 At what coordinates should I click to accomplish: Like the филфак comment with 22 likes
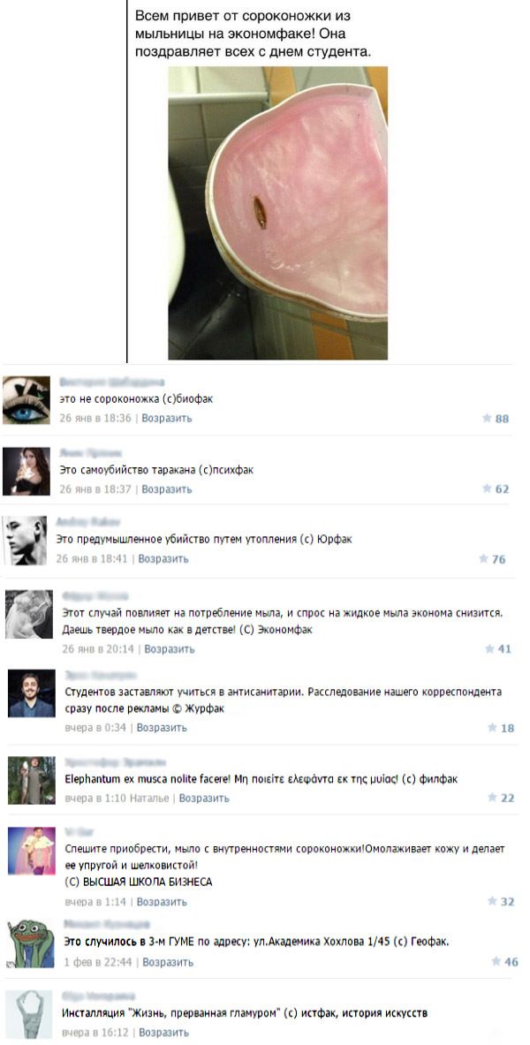501,798
